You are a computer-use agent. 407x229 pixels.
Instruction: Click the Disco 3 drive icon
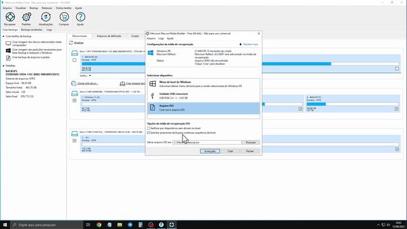74,134
